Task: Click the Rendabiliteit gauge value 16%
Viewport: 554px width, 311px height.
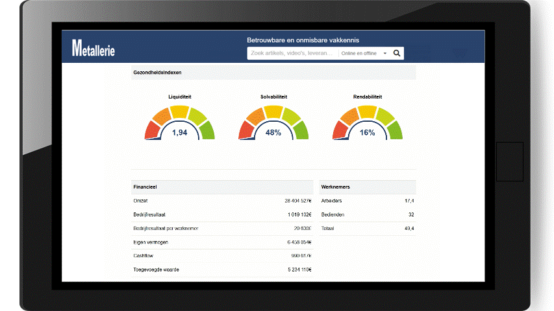Action: pyautogui.click(x=367, y=132)
